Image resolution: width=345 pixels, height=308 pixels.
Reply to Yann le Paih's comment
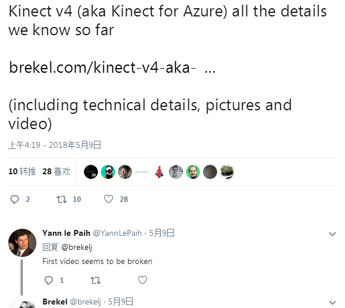[x=48, y=280]
